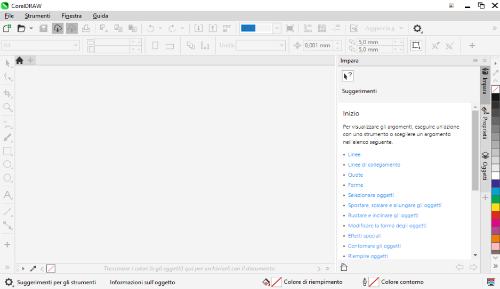Viewport: 500px width, 289px height.
Task: Click the Impara home icon at bottom
Action: click(x=344, y=267)
